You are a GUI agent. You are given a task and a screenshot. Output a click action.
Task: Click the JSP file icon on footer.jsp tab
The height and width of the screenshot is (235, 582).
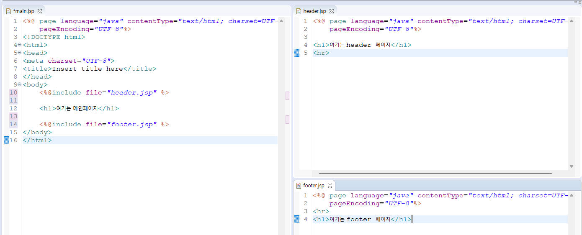pos(299,186)
